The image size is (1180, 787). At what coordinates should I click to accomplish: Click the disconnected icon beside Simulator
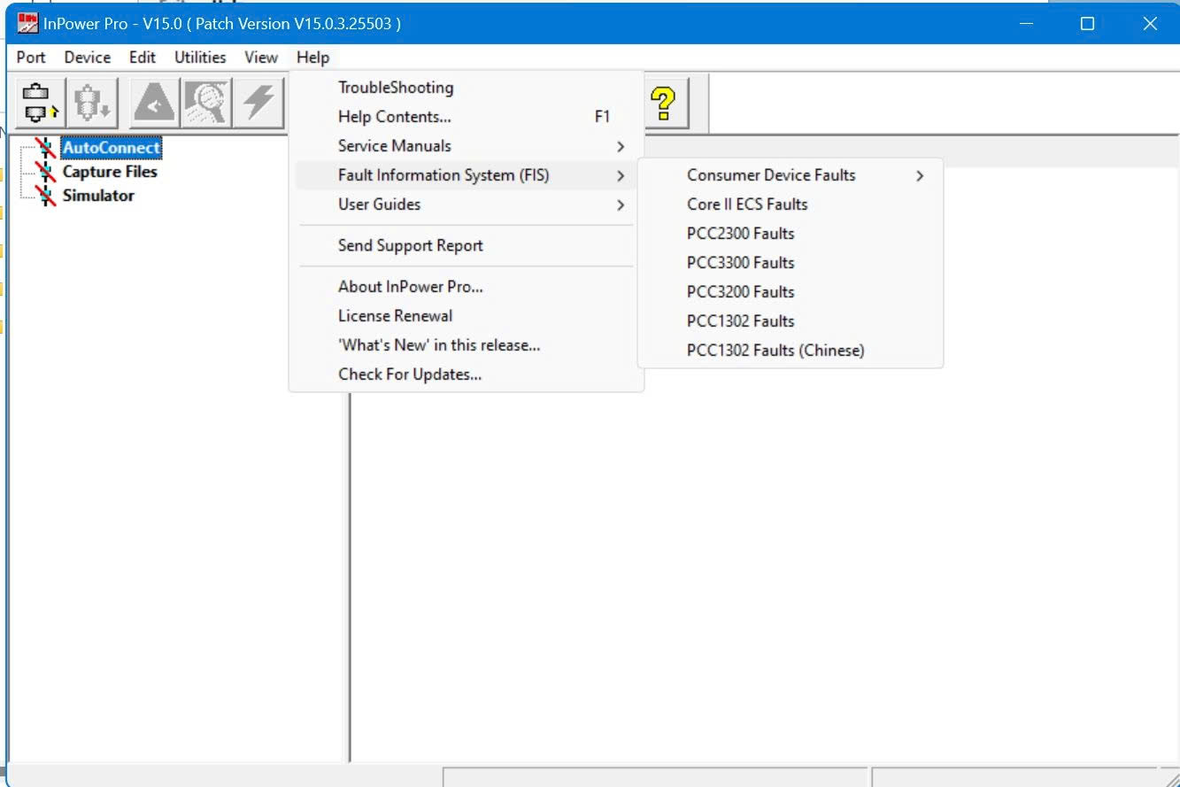coord(45,196)
